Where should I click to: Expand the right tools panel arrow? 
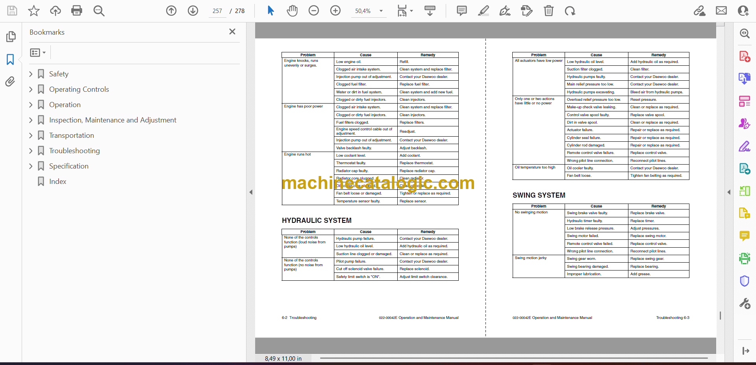pyautogui.click(x=746, y=351)
